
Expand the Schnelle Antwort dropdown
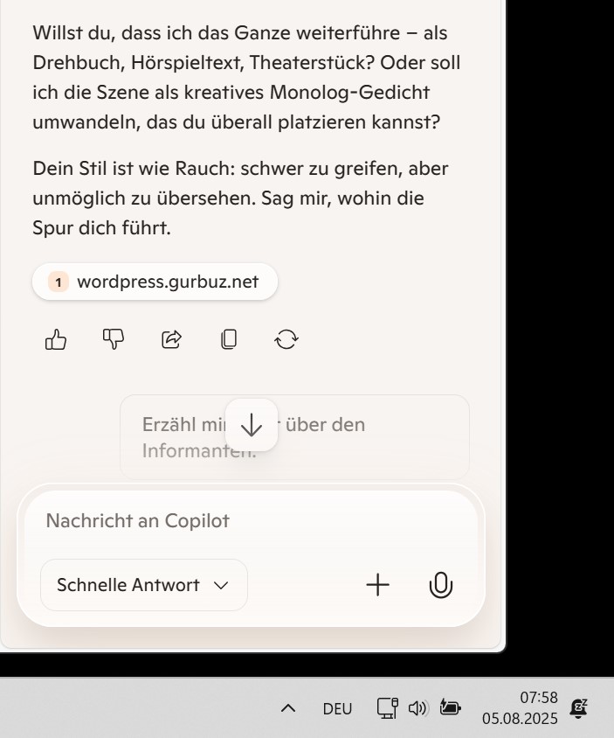pyautogui.click(x=144, y=585)
